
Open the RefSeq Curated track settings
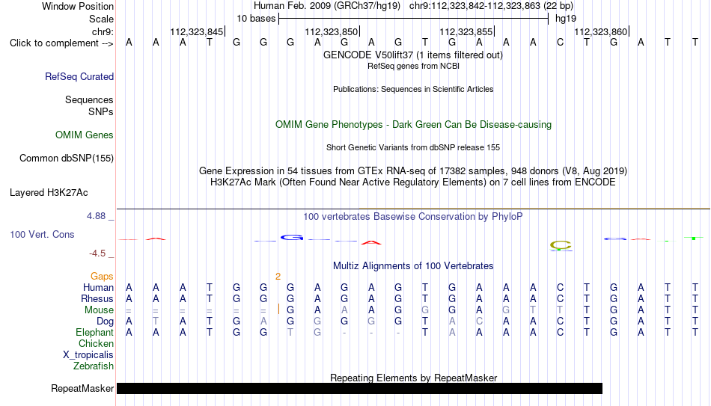[79, 76]
